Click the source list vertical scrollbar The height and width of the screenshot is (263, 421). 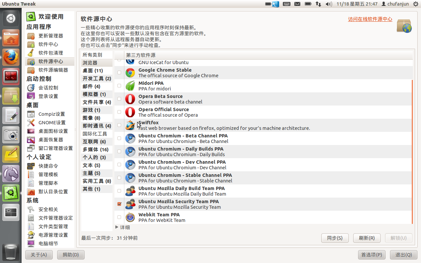[412, 151]
